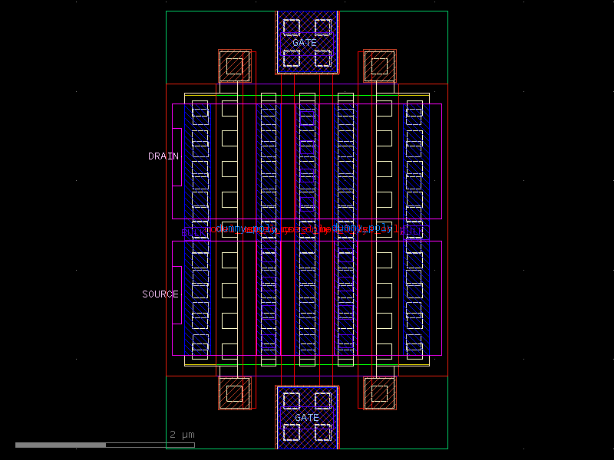The image size is (614, 460).
Task: Select a via square inside the bottom GATE pad
Action: pyautogui.click(x=292, y=399)
